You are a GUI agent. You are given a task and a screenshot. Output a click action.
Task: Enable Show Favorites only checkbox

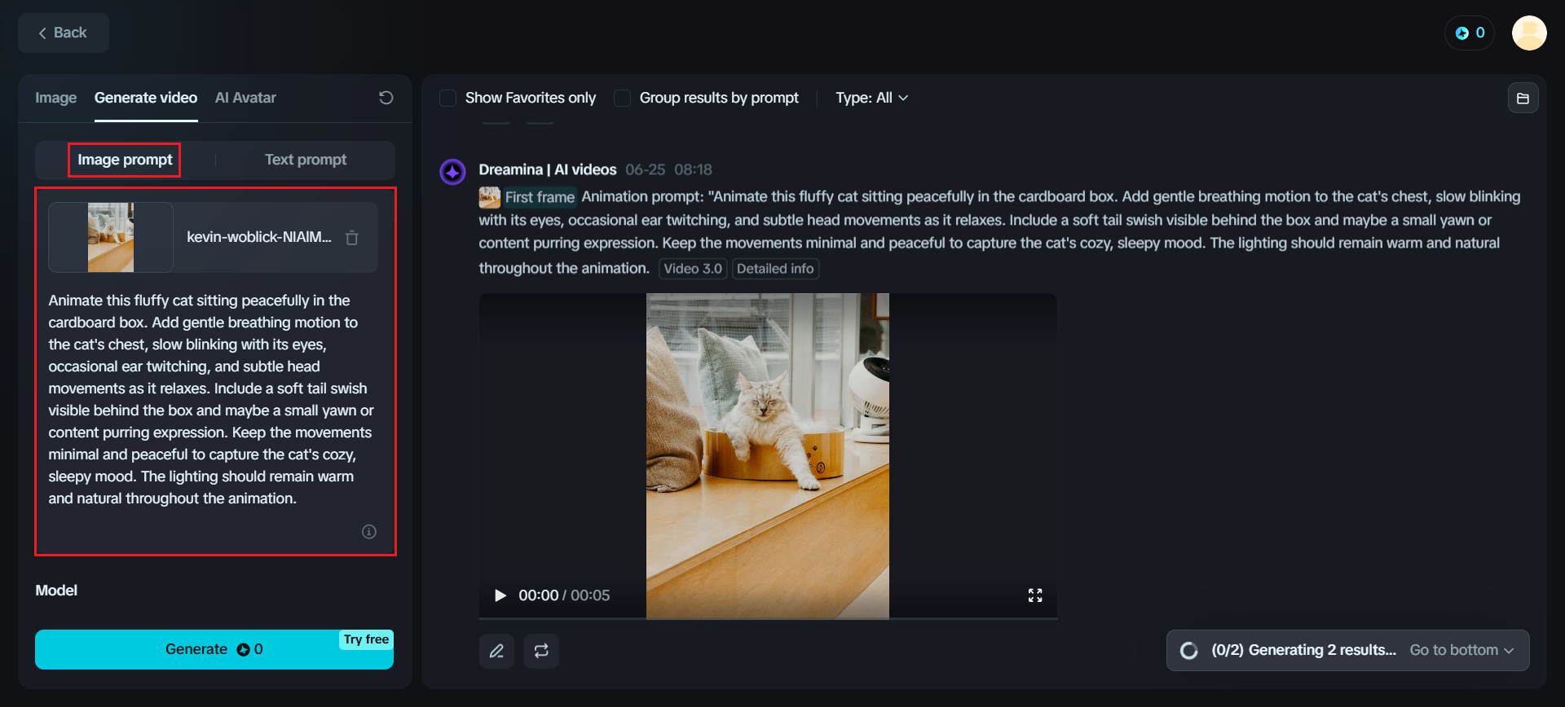tap(448, 99)
